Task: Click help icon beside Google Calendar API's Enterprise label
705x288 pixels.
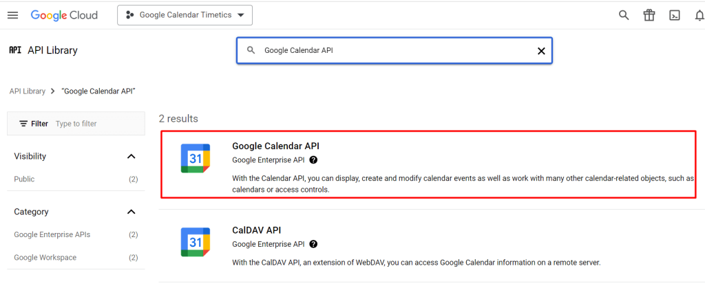Action: [314, 160]
